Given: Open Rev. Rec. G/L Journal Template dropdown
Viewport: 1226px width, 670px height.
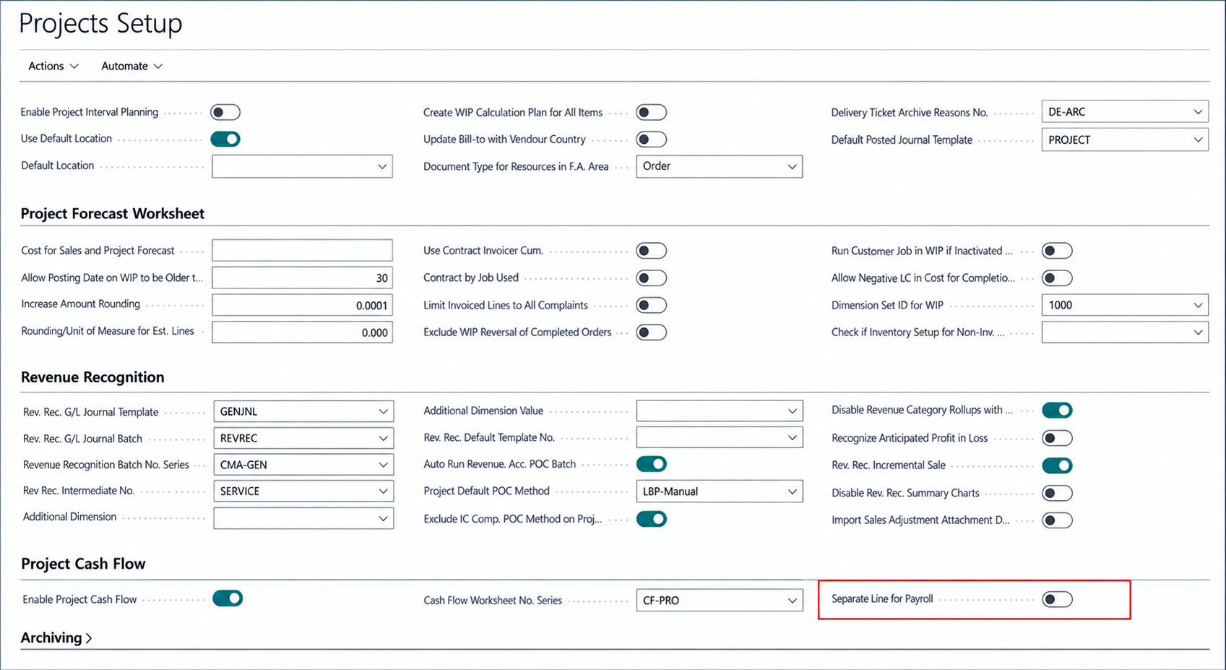Looking at the screenshot, I should pos(303,411).
